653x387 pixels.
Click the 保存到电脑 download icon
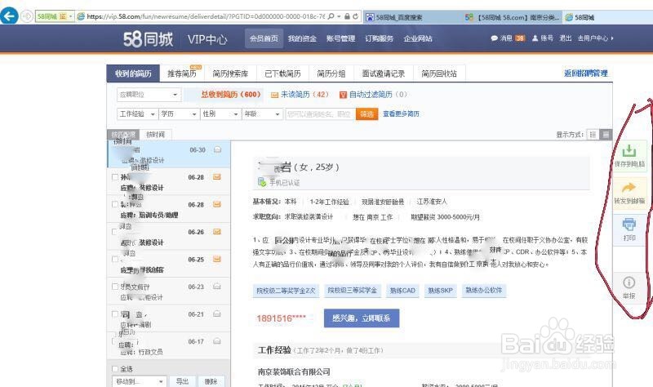629,150
